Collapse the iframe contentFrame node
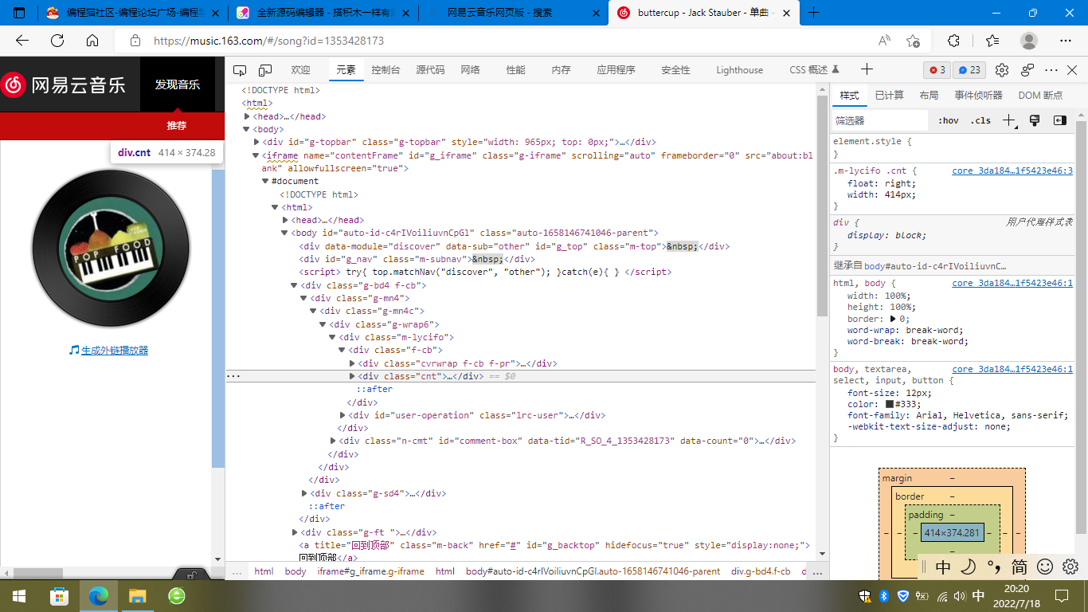This screenshot has width=1088, height=612. pos(256,155)
